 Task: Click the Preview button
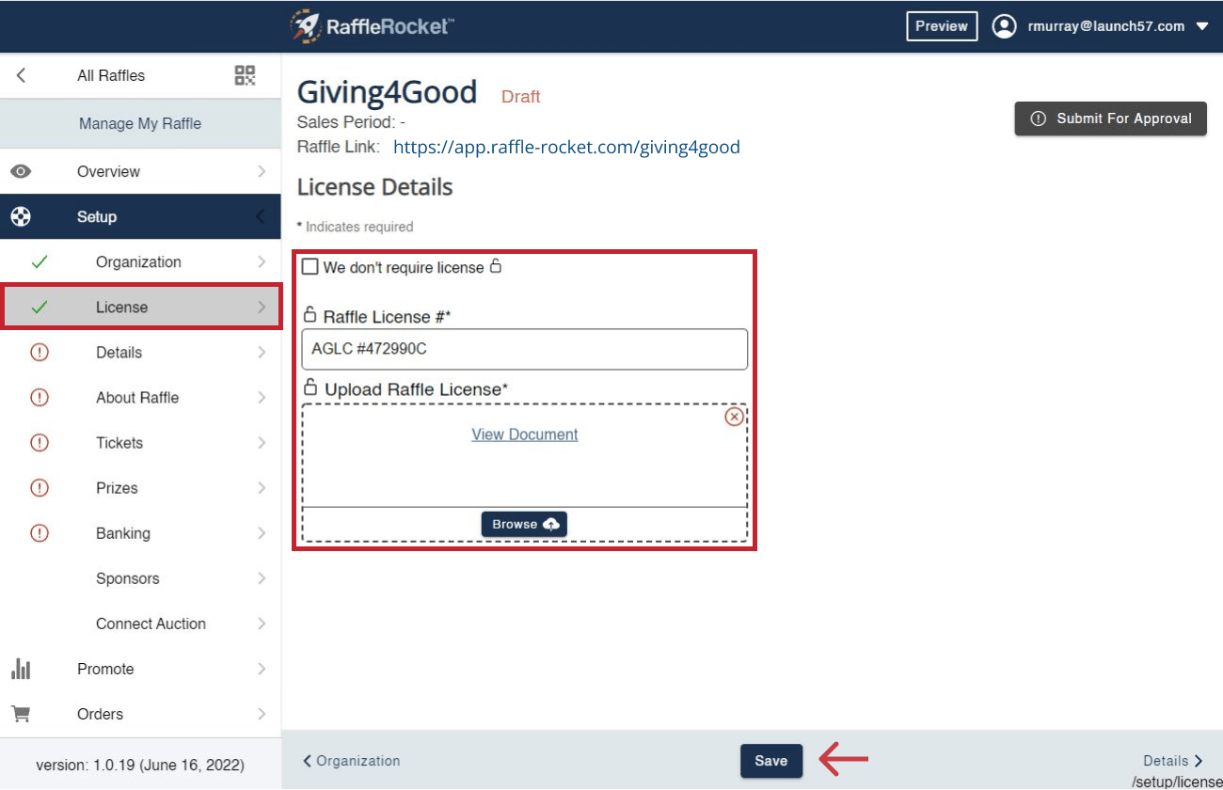[x=942, y=26]
